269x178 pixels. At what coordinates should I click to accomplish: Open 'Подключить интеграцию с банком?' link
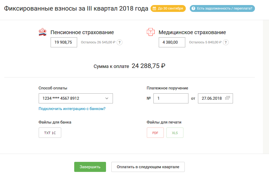tap(72, 109)
